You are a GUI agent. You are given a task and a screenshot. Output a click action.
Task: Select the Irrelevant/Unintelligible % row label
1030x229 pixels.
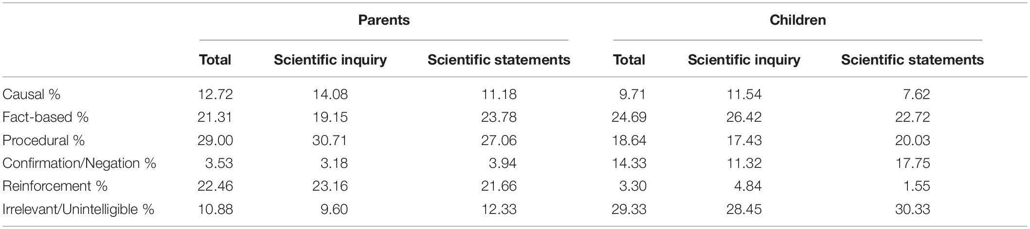pyautogui.click(x=78, y=210)
